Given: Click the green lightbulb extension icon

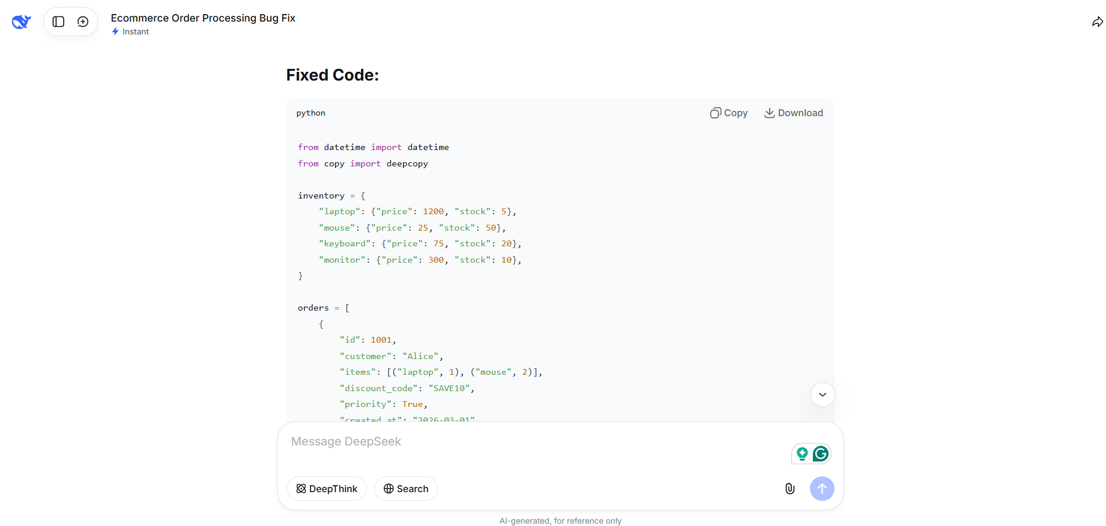Looking at the screenshot, I should [802, 454].
